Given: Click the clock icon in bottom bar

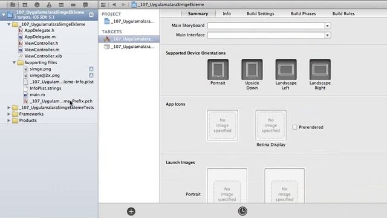Looking at the screenshot, I should pos(242,211).
